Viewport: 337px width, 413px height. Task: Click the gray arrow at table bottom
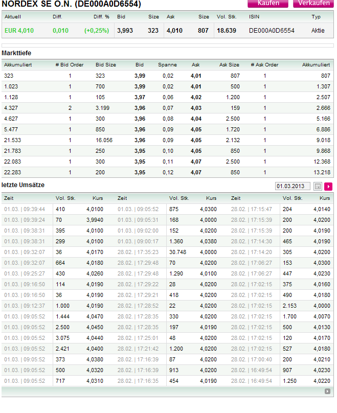pyautogui.click(x=327, y=392)
